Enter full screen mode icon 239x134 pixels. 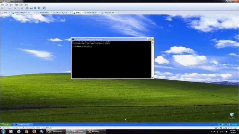tap(35, 8)
